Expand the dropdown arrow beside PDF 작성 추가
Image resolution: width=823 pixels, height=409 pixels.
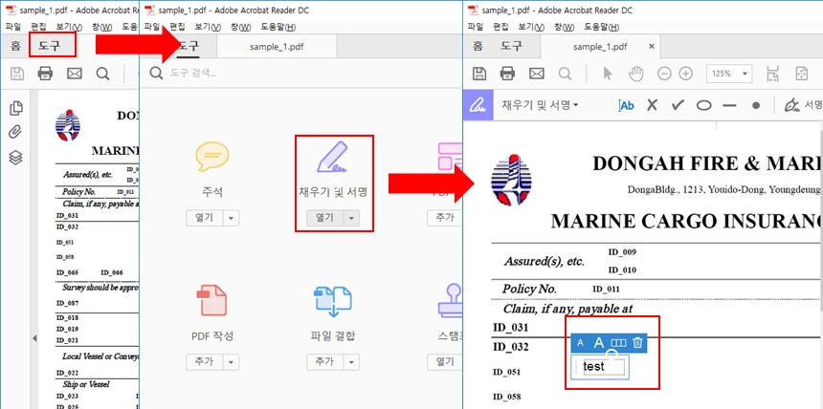click(231, 362)
